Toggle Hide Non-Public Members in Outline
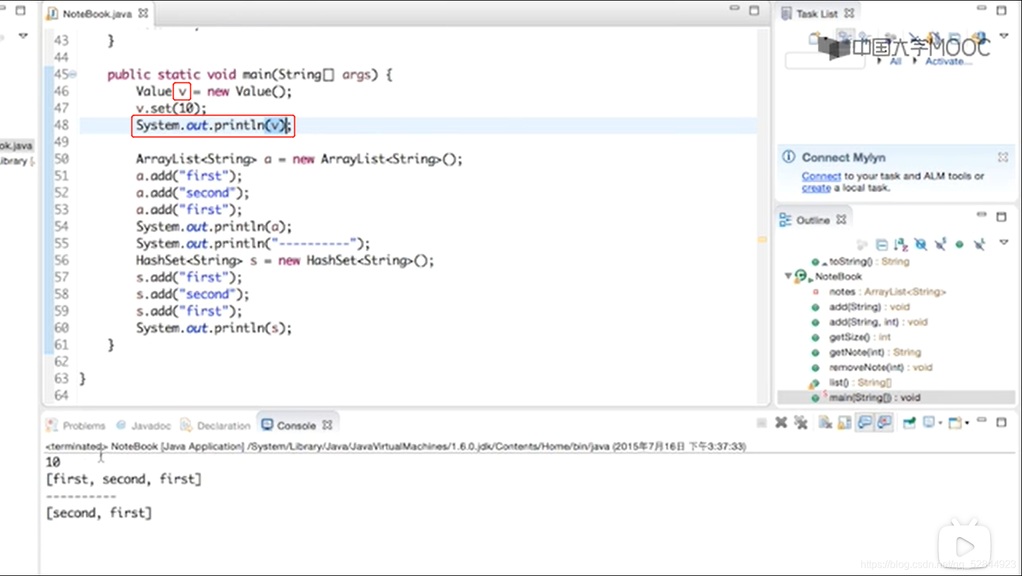 [x=959, y=245]
